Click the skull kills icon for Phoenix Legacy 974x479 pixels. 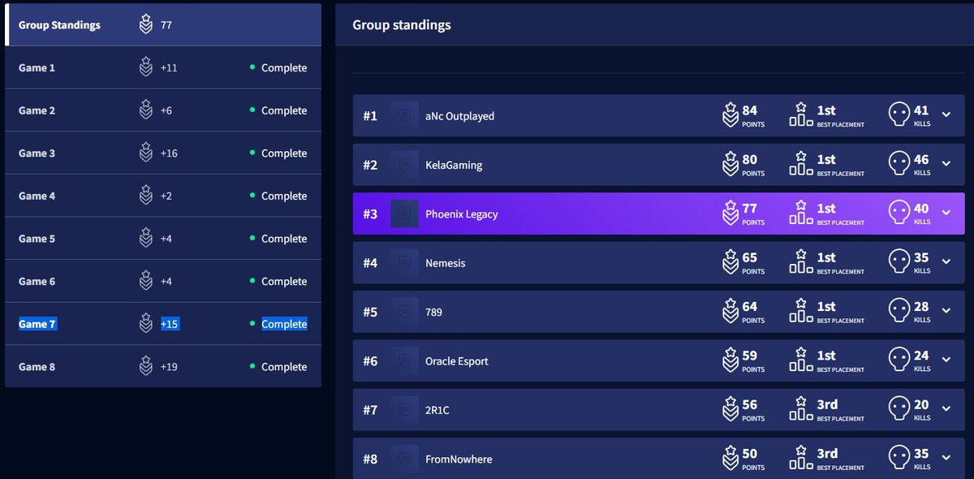[x=899, y=213]
